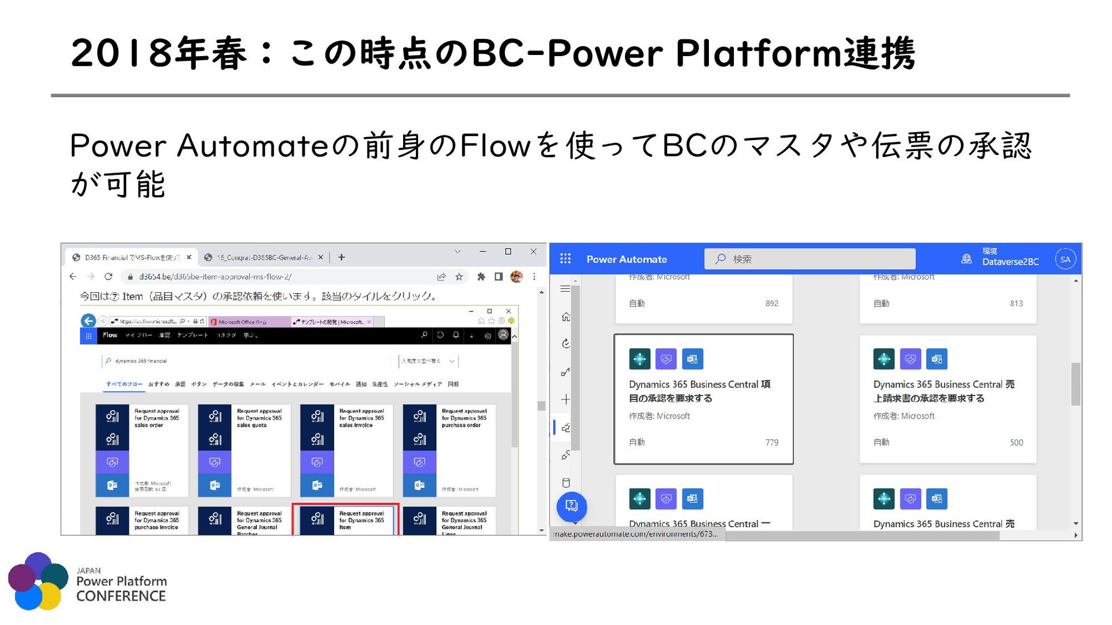Screen dimensions: 1112x625
Task: Open settings gear in Flow header
Action: pos(488,335)
